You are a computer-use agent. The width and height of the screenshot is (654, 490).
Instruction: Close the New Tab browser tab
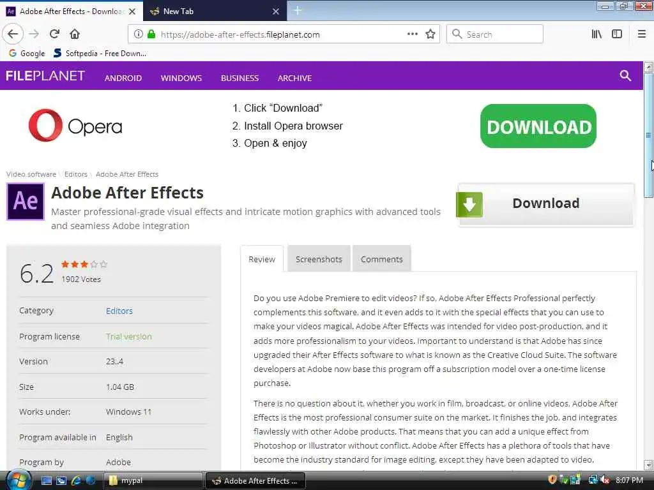click(x=276, y=11)
